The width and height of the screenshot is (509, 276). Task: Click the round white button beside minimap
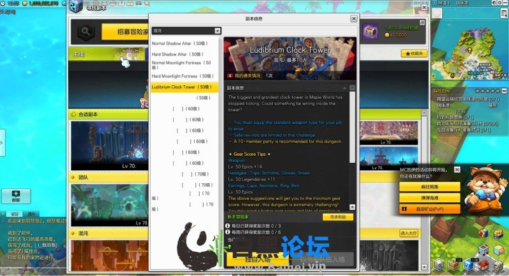click(438, 13)
